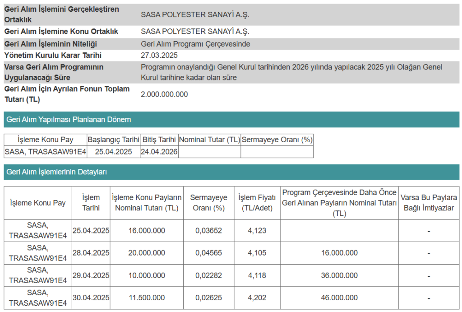Select the SASA, TRASASAW91E4 ticker in planned period table
Screen dimensions: 462x312
pyautogui.click(x=44, y=151)
